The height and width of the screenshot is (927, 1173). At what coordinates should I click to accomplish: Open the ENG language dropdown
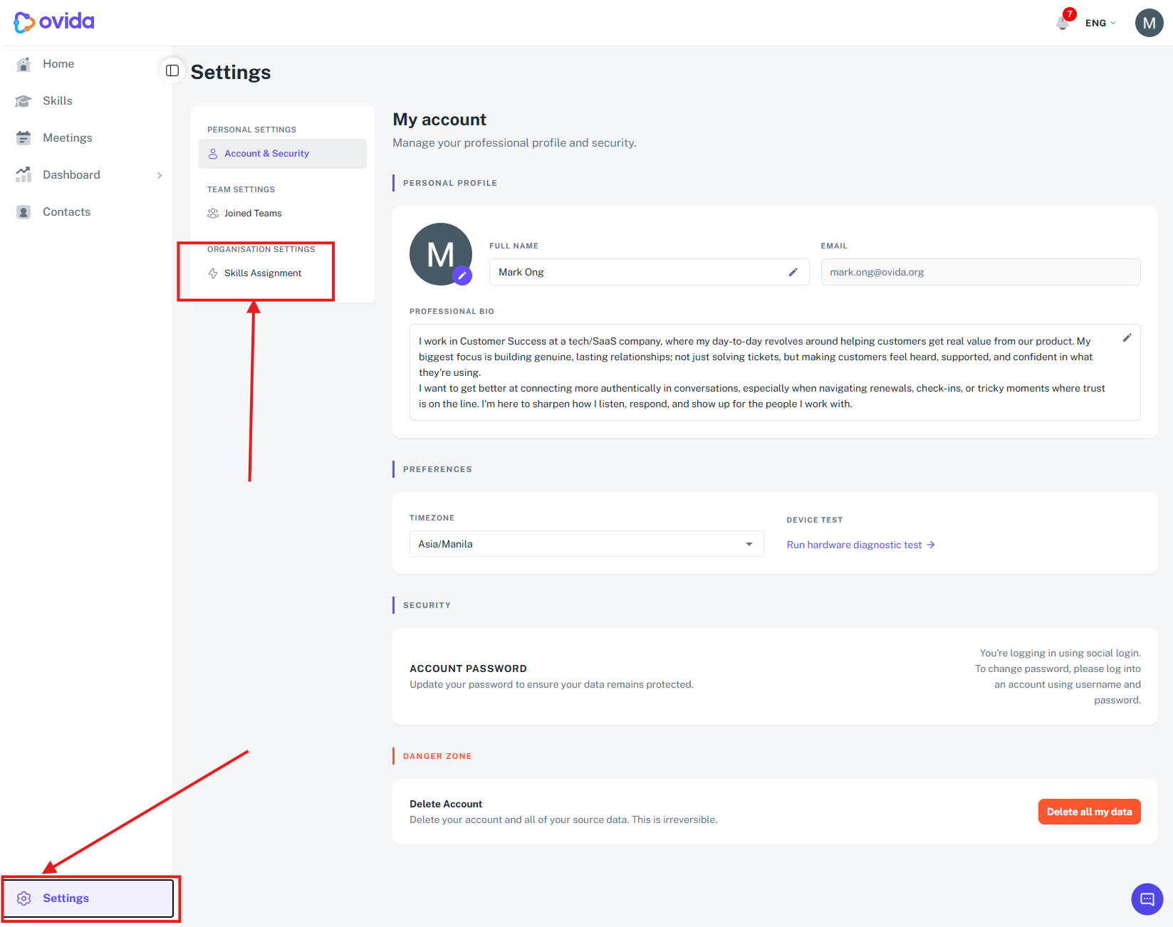1100,23
